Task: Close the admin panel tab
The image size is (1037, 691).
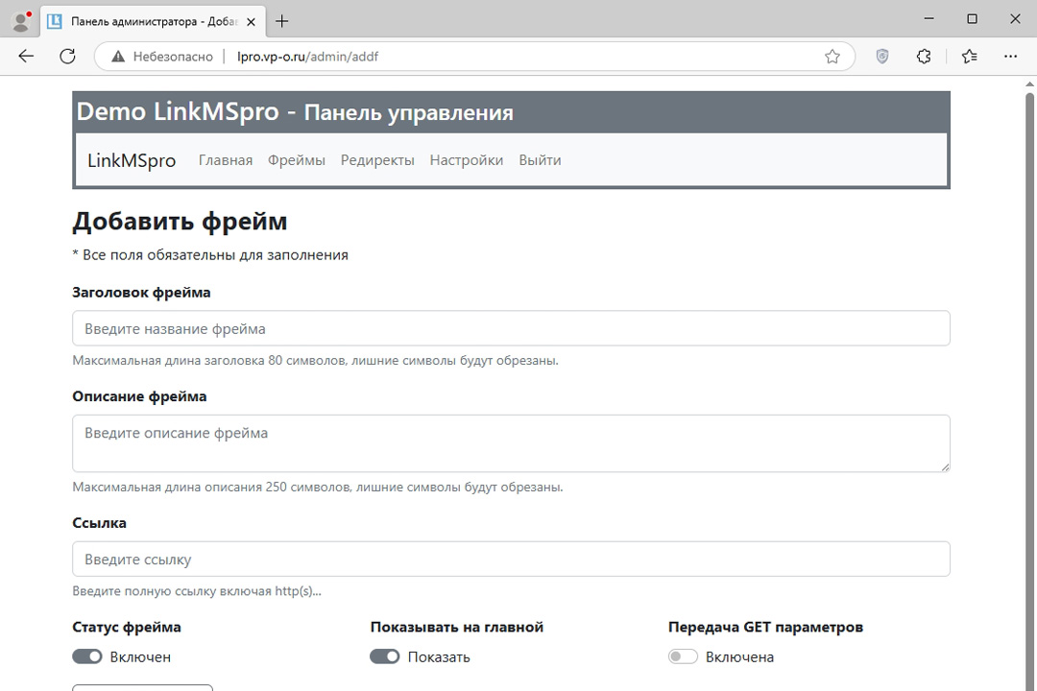Action: [252, 22]
